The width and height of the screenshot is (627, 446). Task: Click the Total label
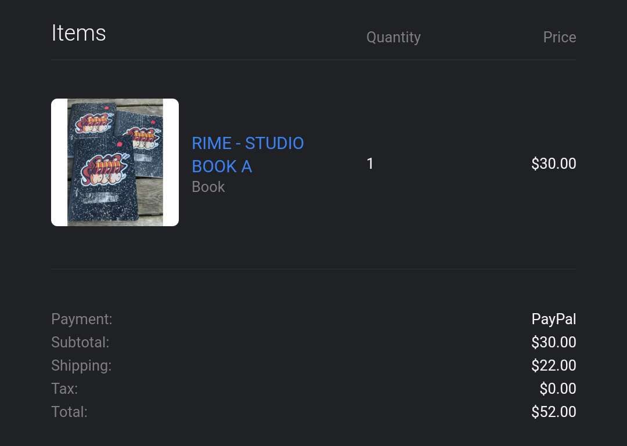(x=69, y=412)
